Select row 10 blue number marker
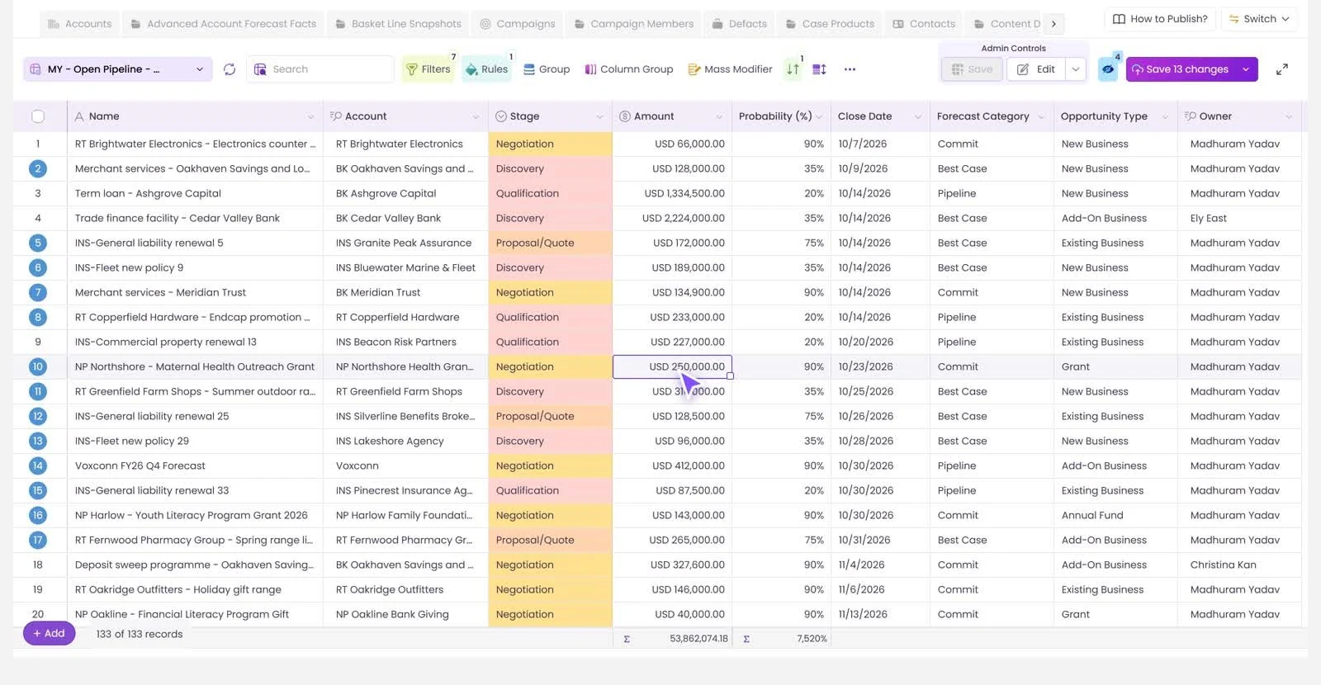Image resolution: width=1321 pixels, height=685 pixels. [x=37, y=366]
